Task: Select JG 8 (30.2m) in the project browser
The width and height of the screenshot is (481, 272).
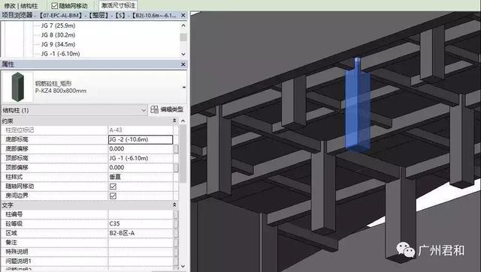Action: click(x=58, y=35)
